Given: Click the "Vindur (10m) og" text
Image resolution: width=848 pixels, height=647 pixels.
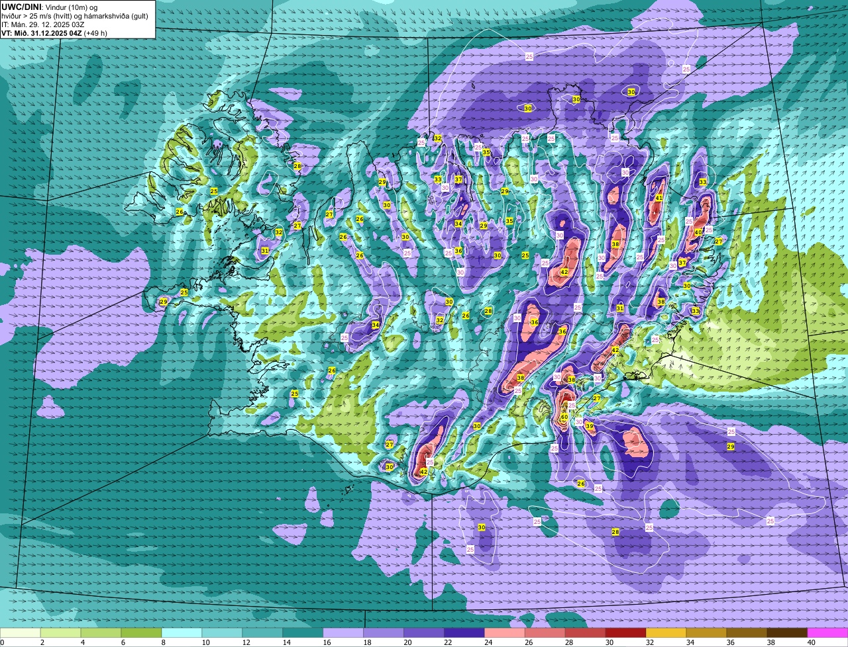Looking at the screenshot, I should click(x=70, y=7).
